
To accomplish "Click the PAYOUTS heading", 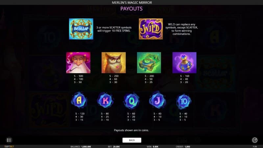I will pos(131,9).
